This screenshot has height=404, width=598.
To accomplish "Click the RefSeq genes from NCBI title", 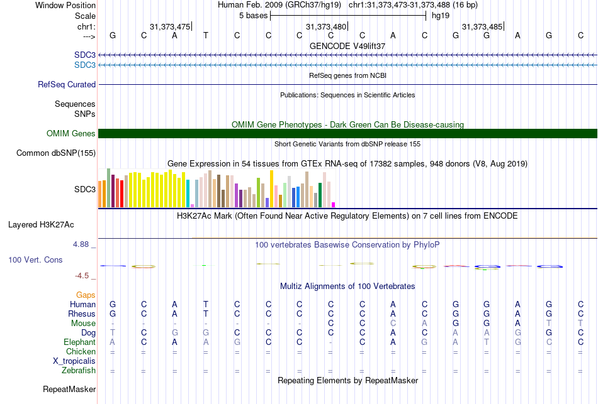I will pos(347,75).
